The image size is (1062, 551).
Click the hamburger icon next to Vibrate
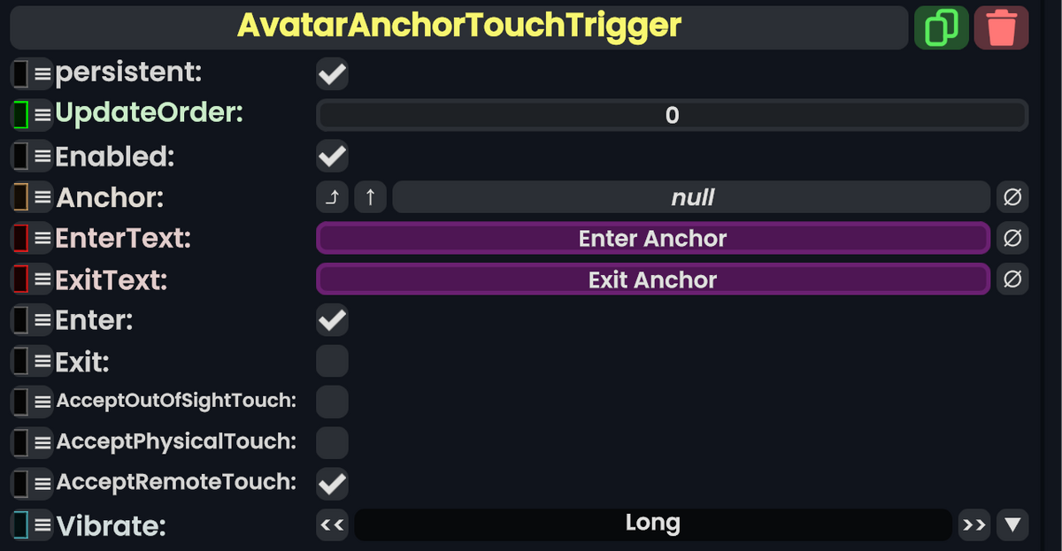[39, 524]
